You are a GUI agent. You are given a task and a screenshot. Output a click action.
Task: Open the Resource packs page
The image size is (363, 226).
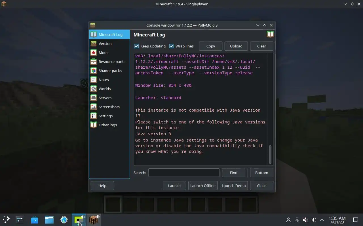click(109, 62)
